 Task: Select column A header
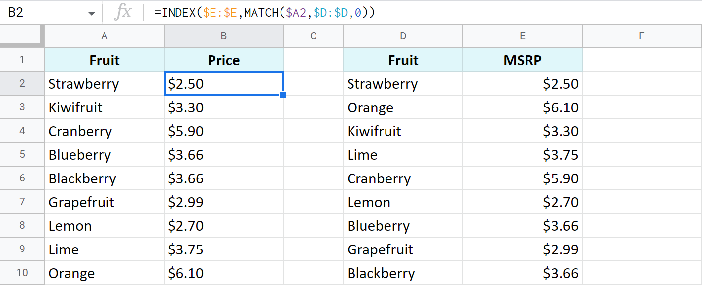point(105,36)
